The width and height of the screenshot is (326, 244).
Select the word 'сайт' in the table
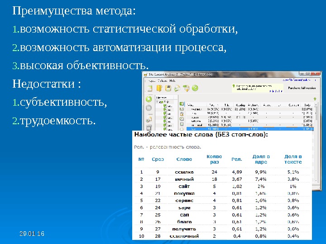[x=184, y=186]
